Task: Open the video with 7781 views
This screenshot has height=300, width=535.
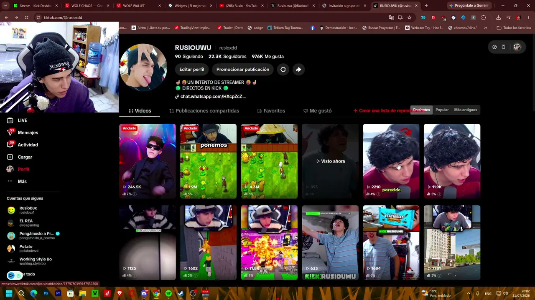Action: [x=452, y=242]
